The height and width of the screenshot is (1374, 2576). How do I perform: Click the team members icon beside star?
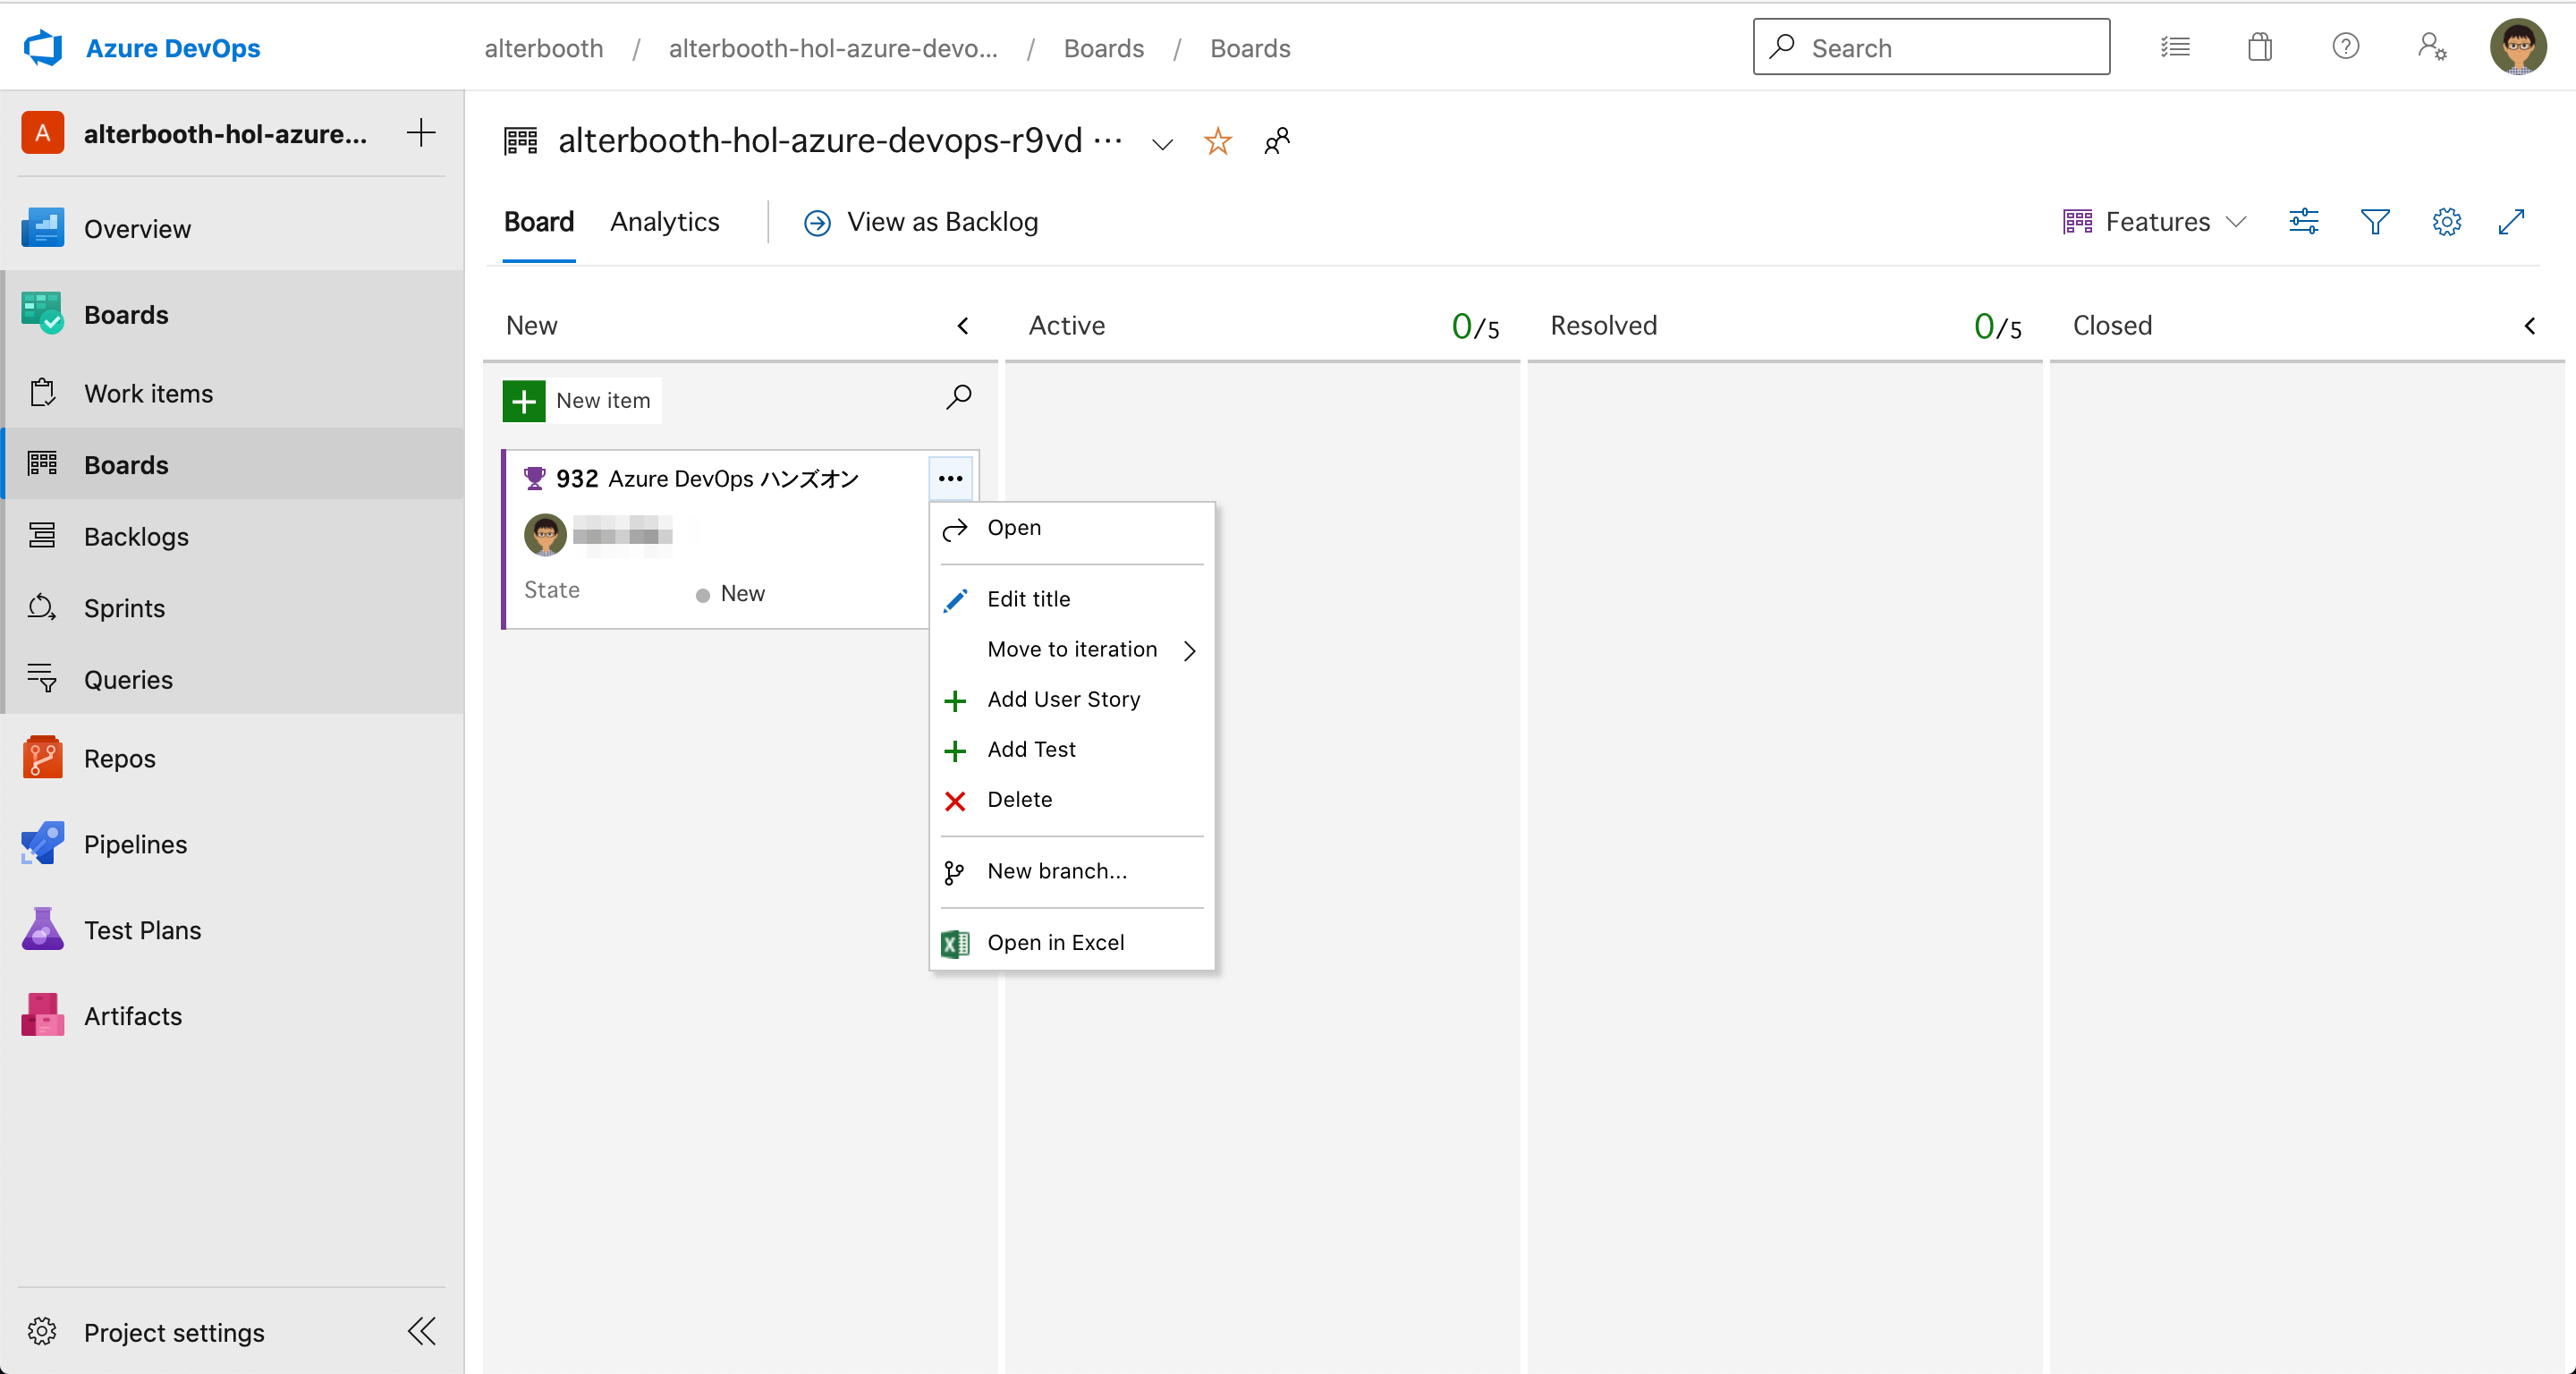tap(1277, 141)
